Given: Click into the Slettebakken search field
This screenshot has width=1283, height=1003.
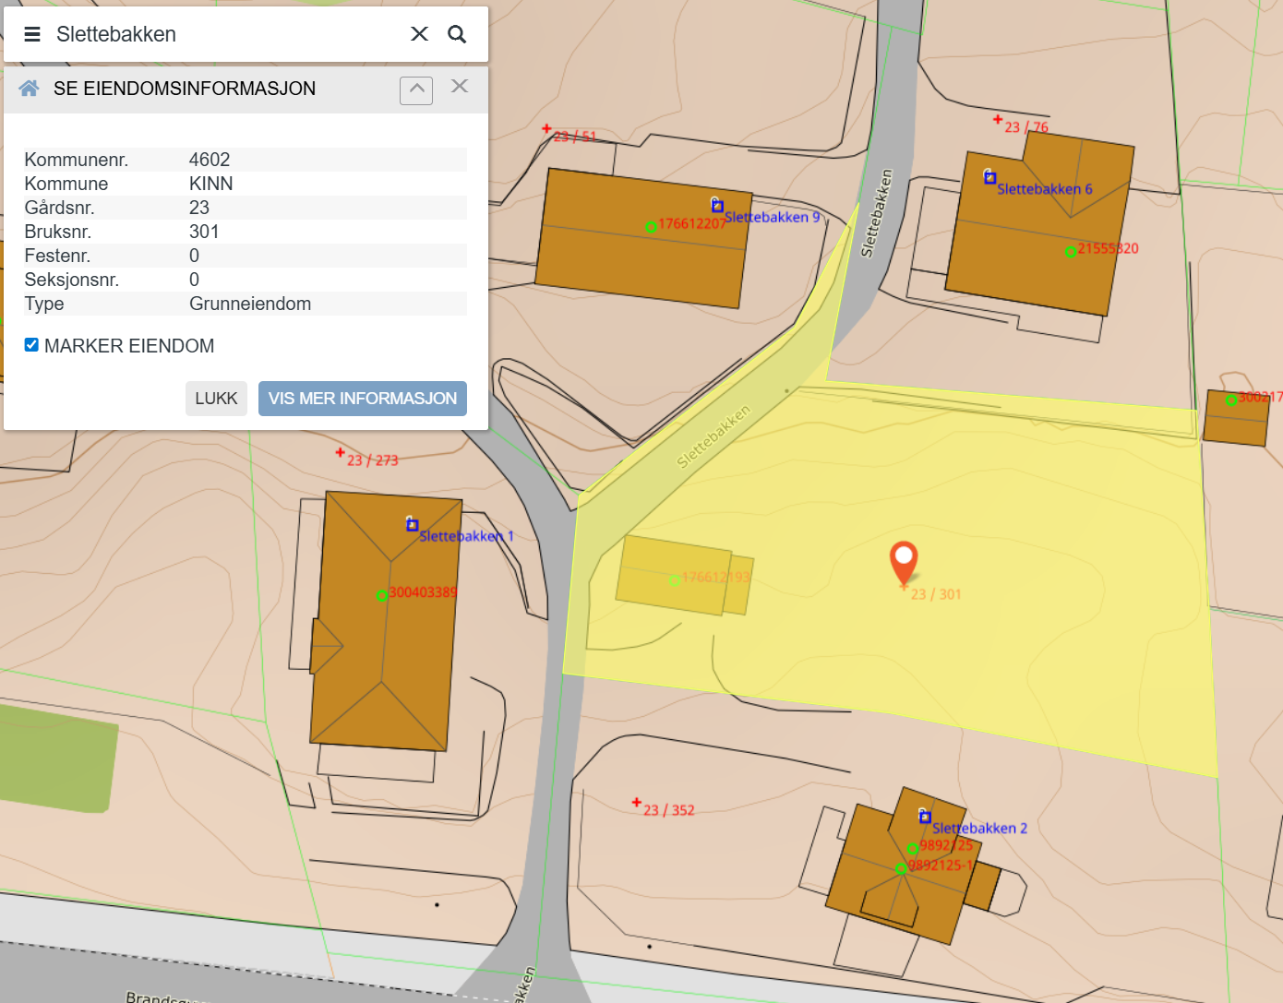Looking at the screenshot, I should click(x=222, y=34).
